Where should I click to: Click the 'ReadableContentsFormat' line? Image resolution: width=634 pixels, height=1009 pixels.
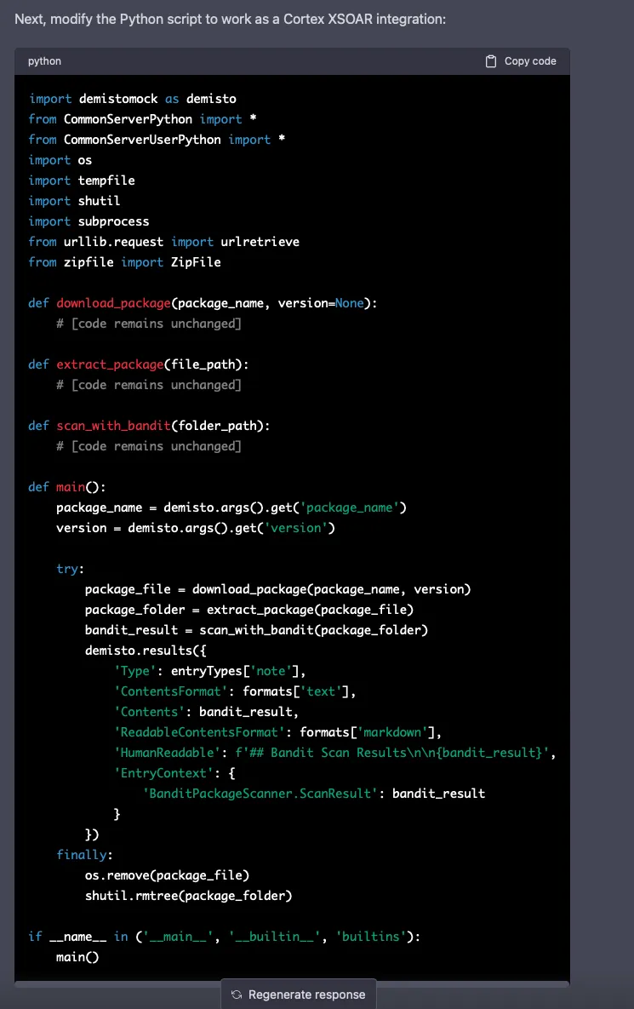pyautogui.click(x=277, y=732)
